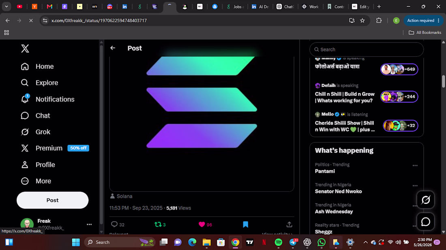Open the floating chat messages button
Image resolution: width=446 pixels, height=250 pixels.
click(x=425, y=221)
